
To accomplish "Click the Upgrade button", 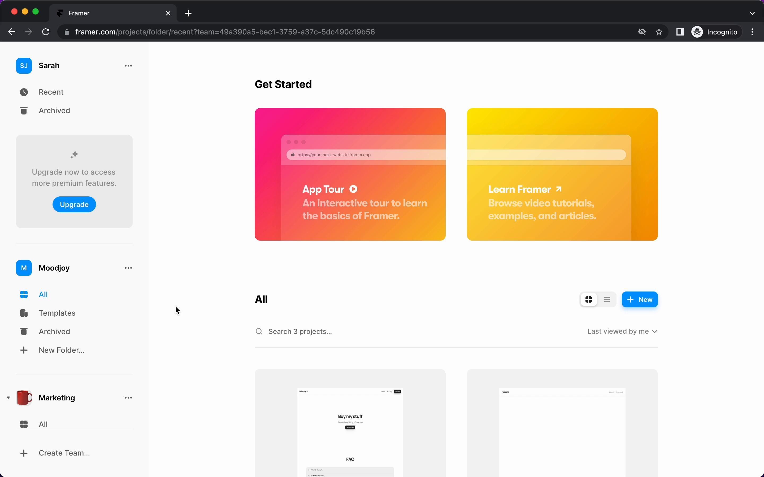I will (74, 204).
